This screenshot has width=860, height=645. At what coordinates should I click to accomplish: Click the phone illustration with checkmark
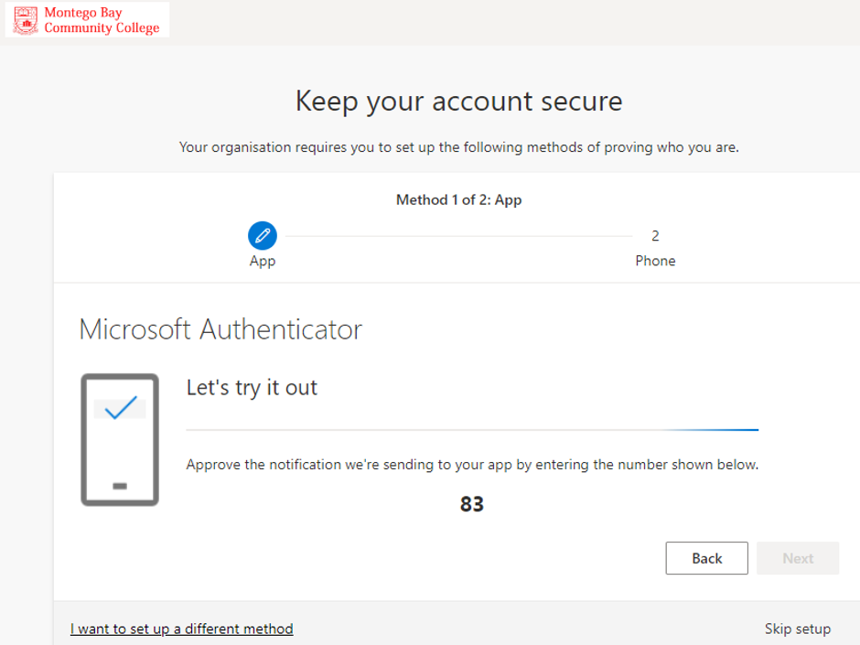pyautogui.click(x=120, y=440)
